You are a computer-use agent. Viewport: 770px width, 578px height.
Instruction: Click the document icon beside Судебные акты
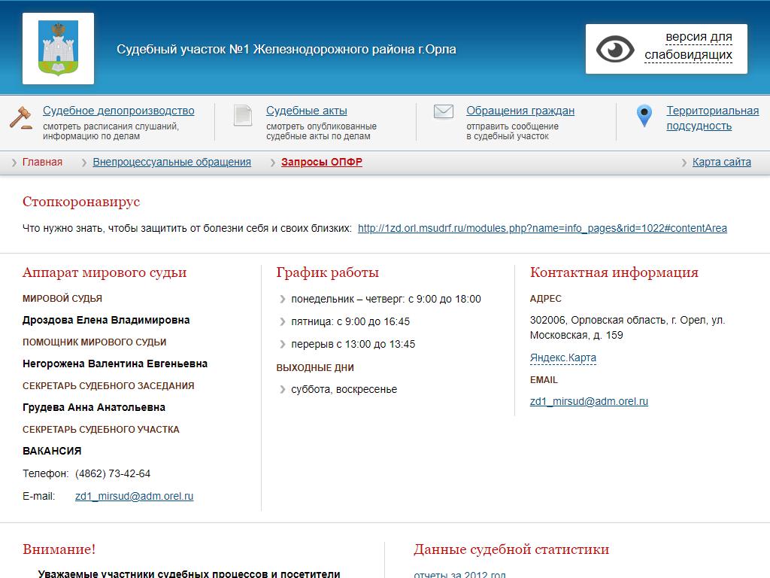click(x=243, y=116)
